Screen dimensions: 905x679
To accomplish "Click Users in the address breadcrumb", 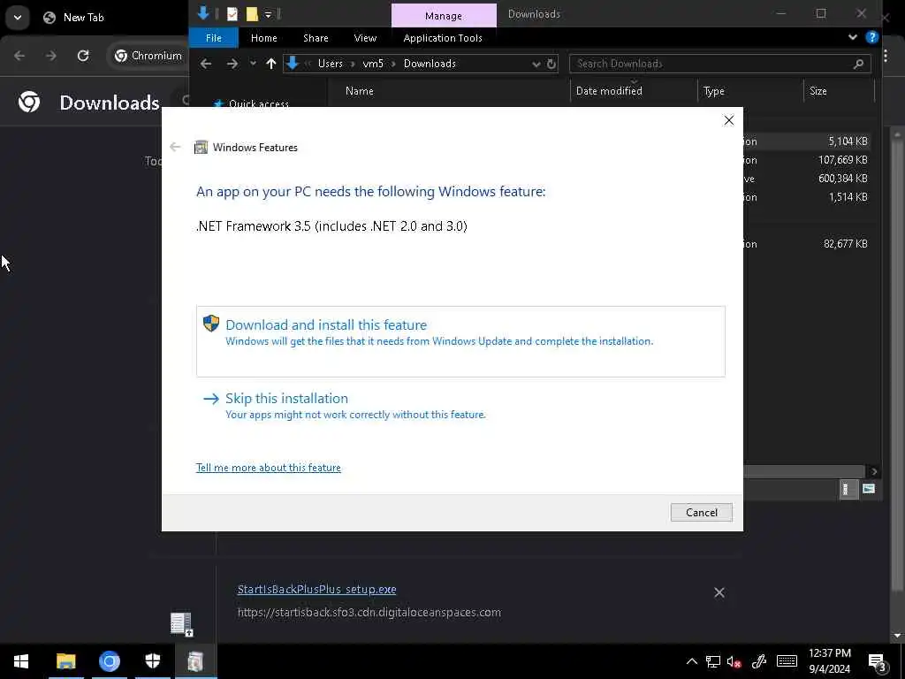I will (x=331, y=64).
